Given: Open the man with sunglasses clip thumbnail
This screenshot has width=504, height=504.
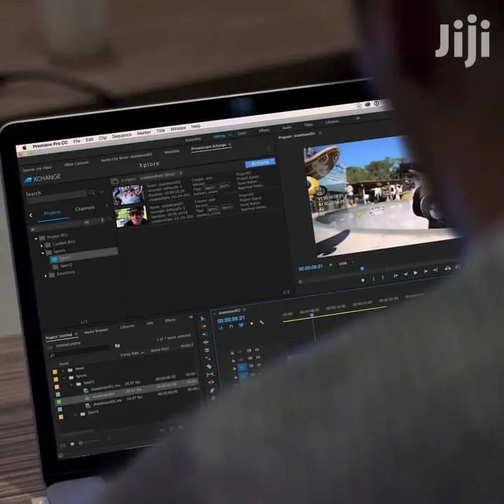Looking at the screenshot, I should [131, 216].
